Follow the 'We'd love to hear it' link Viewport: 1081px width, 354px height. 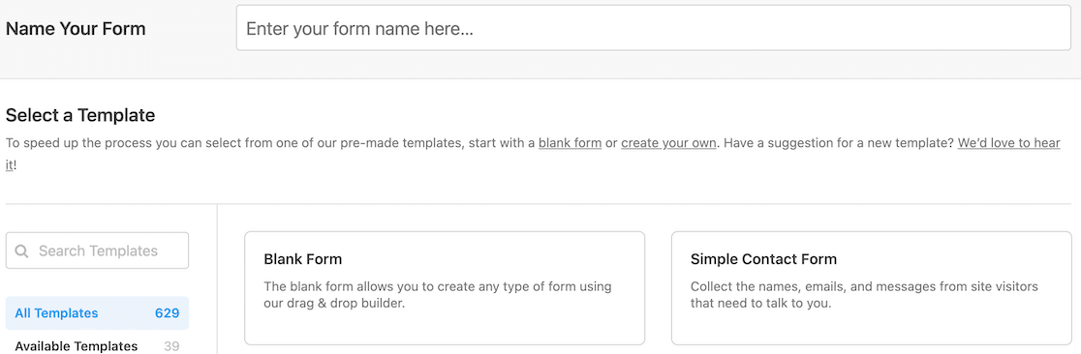1008,144
